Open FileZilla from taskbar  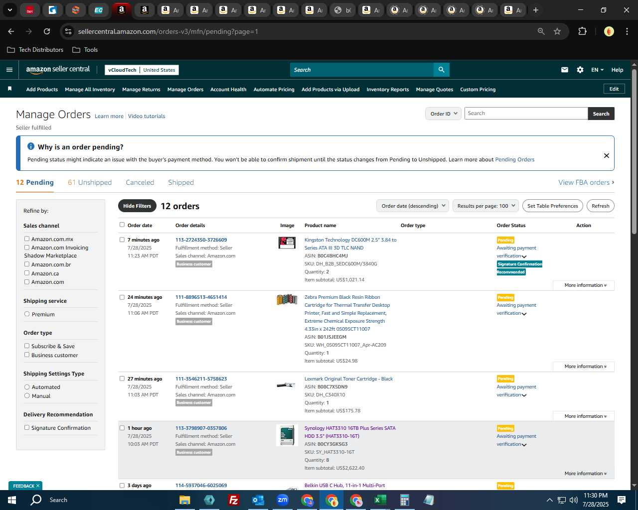coord(233,500)
